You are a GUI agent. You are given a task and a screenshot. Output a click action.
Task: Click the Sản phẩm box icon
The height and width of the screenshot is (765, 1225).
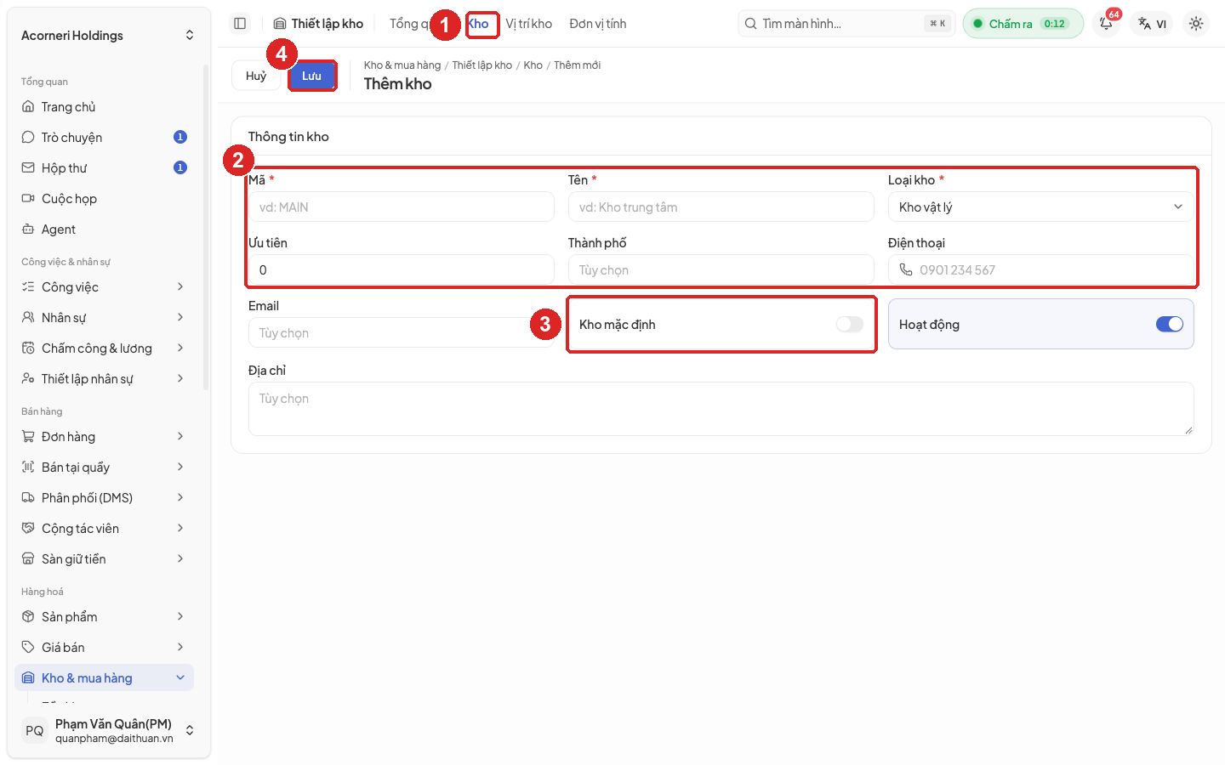tap(28, 617)
